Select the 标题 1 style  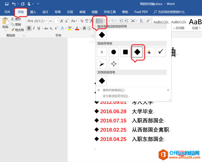pyautogui.click(x=196, y=24)
